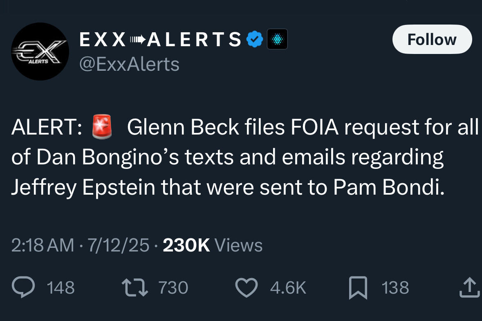Viewport: 482px width, 321px height.
Task: Open the @ExxAlerts handle link
Action: click(x=129, y=64)
